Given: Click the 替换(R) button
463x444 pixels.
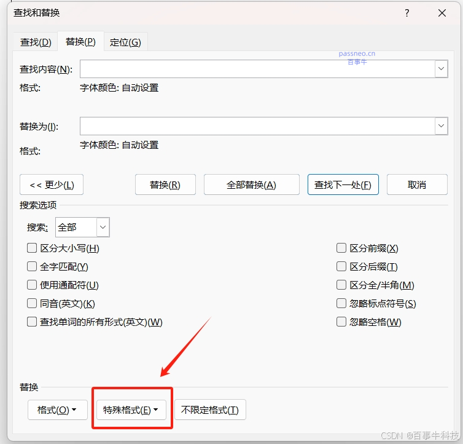Looking at the screenshot, I should tap(165, 184).
